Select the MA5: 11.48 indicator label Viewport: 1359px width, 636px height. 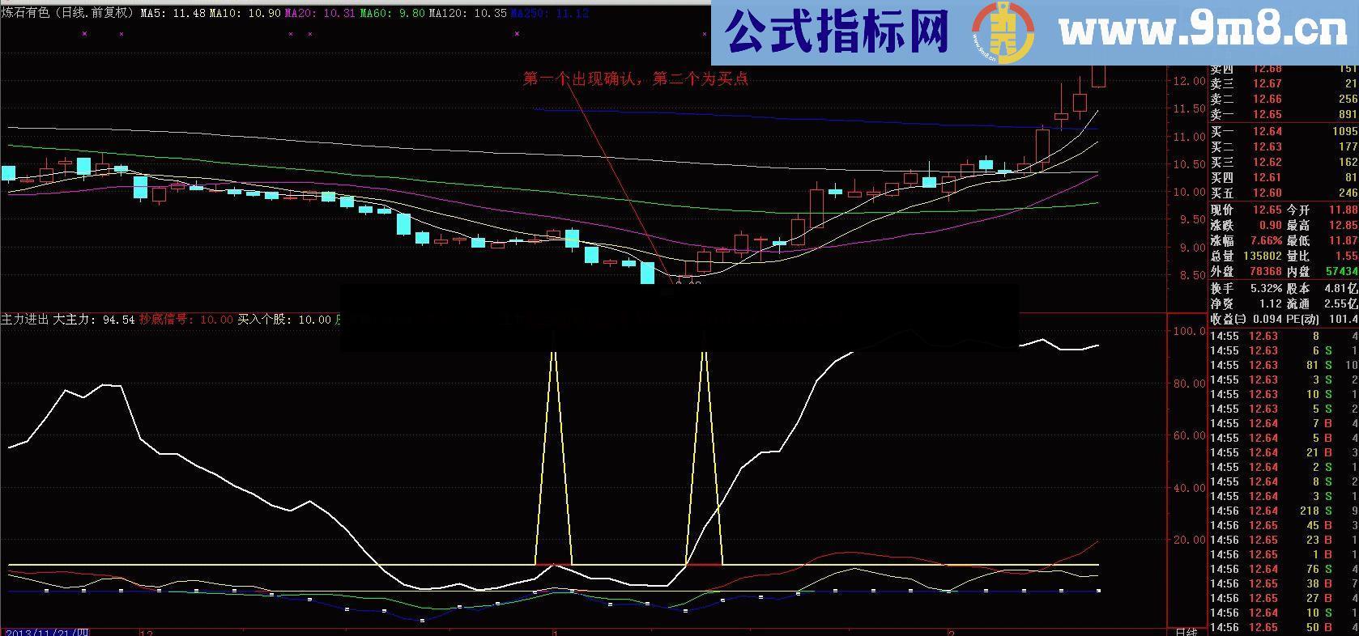point(173,14)
